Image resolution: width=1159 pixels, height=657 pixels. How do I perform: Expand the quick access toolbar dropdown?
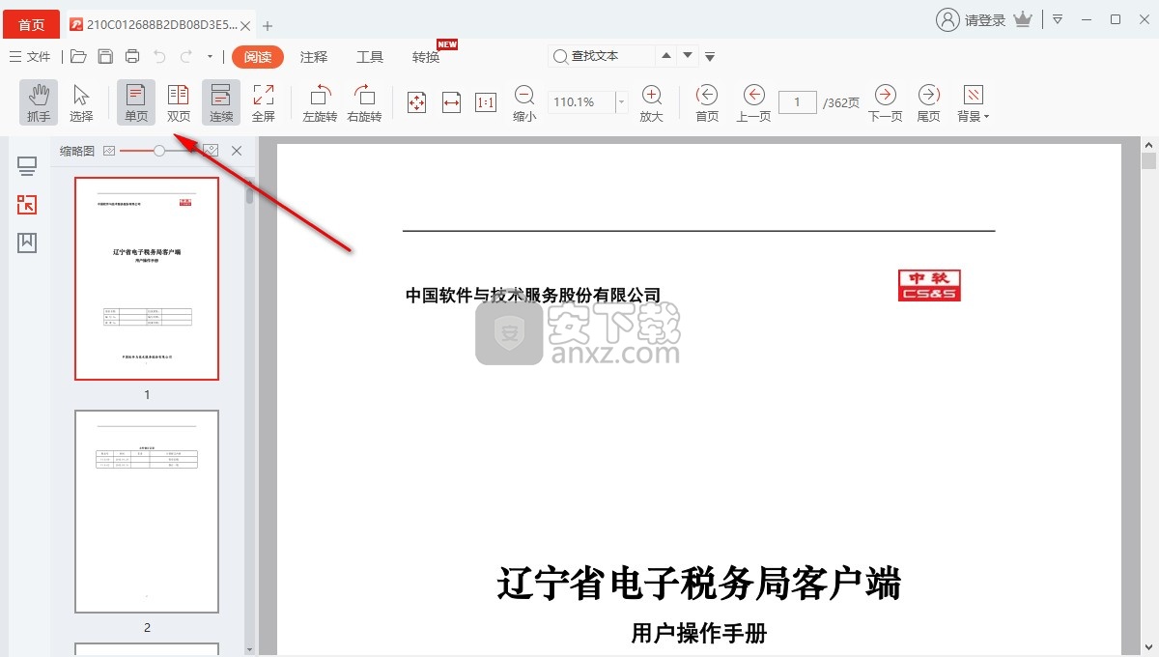click(210, 57)
